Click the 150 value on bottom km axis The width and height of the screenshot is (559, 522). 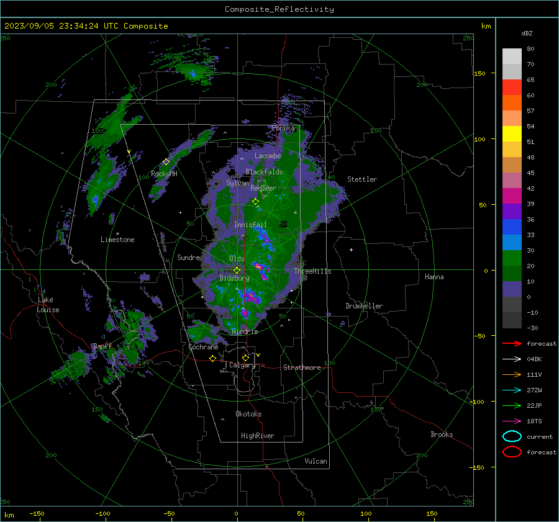pos(432,513)
